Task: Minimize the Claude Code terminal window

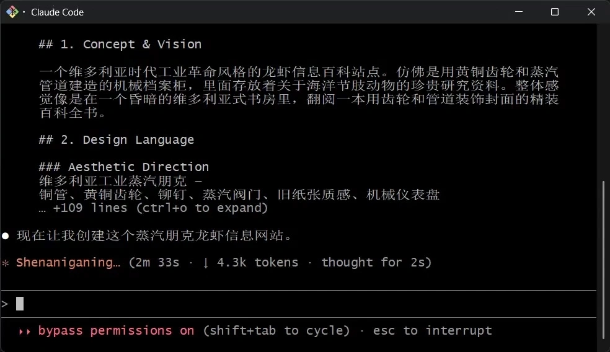Action: [519, 12]
